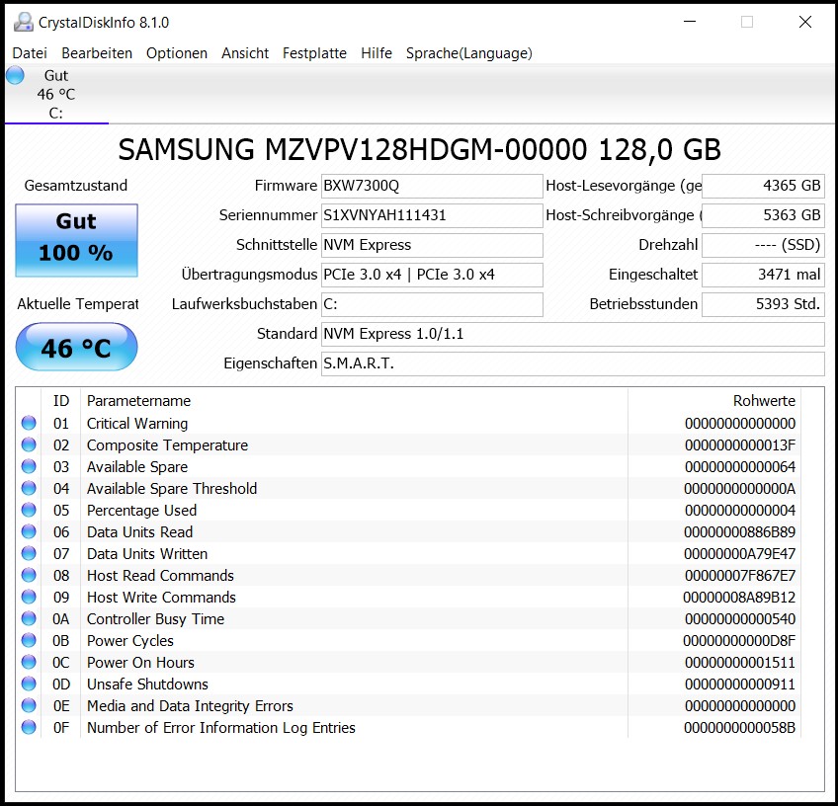This screenshot has height=806, width=838.
Task: Select the Percentage Used parameter name
Action: (x=141, y=511)
